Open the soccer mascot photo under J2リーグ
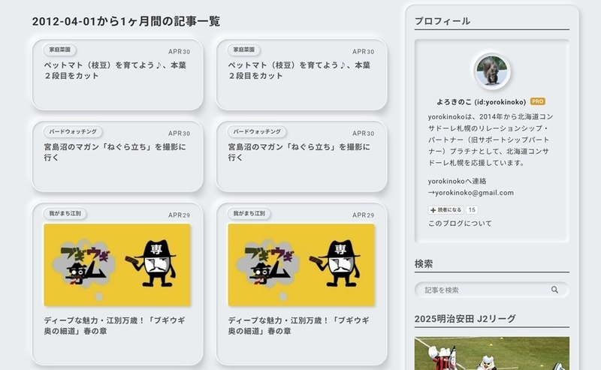 [x=492, y=353]
